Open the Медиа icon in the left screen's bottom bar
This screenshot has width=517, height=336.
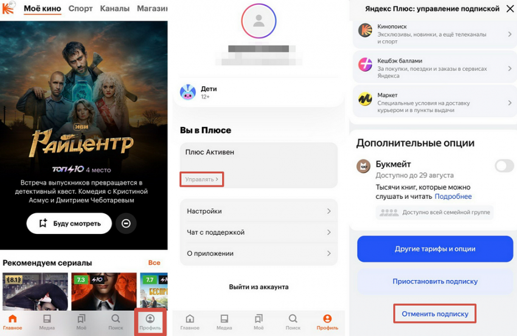47,318
